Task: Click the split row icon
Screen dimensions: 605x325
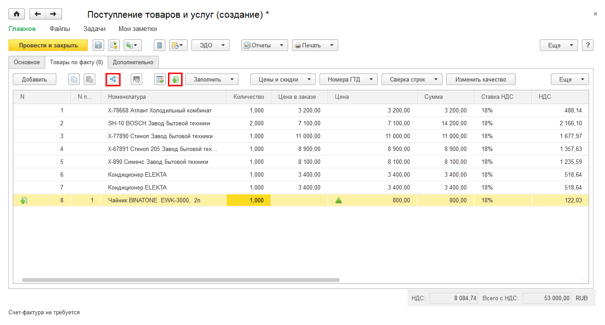Action: click(113, 80)
